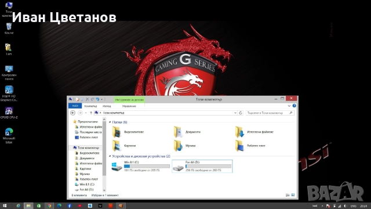Viewport: 371px width, 209px height.
Task: Click the Properties icon in quick access toolbar
Action: click(x=77, y=99)
